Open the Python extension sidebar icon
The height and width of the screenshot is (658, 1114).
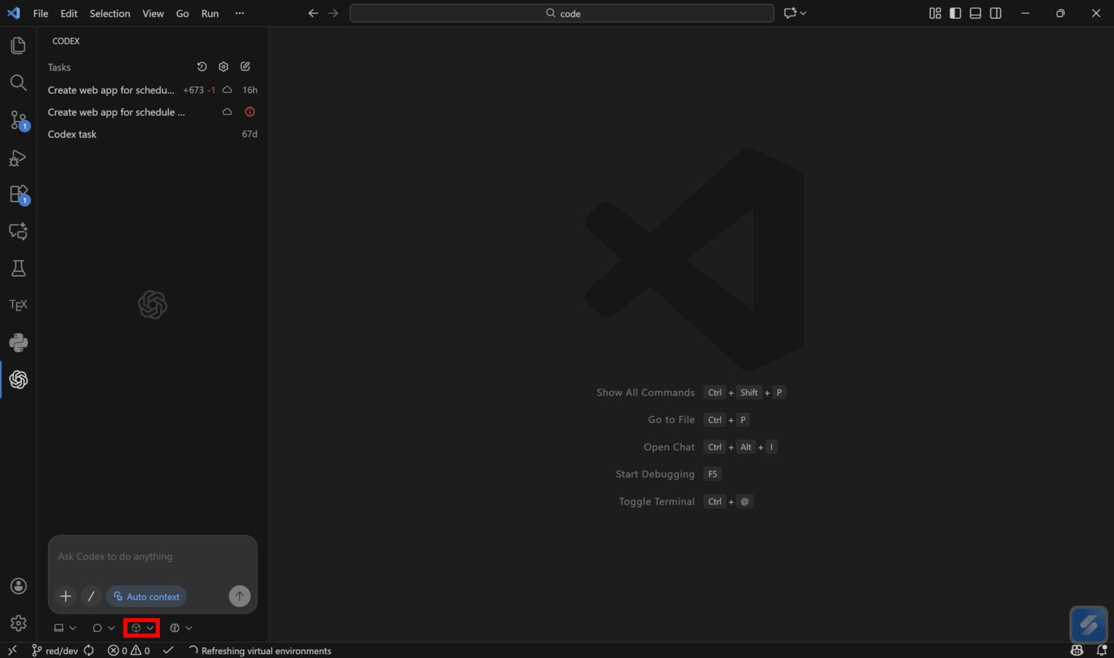(18, 343)
